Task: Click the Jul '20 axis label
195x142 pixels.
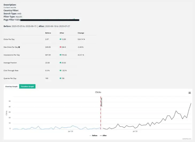Action: [135, 131]
